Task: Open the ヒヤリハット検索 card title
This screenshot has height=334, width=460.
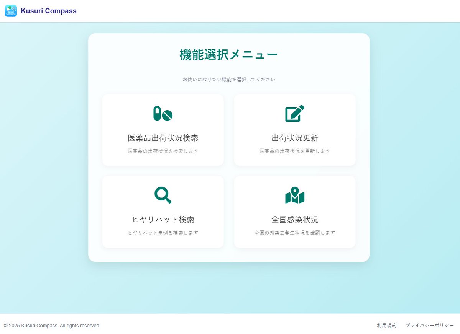Action: tap(163, 220)
